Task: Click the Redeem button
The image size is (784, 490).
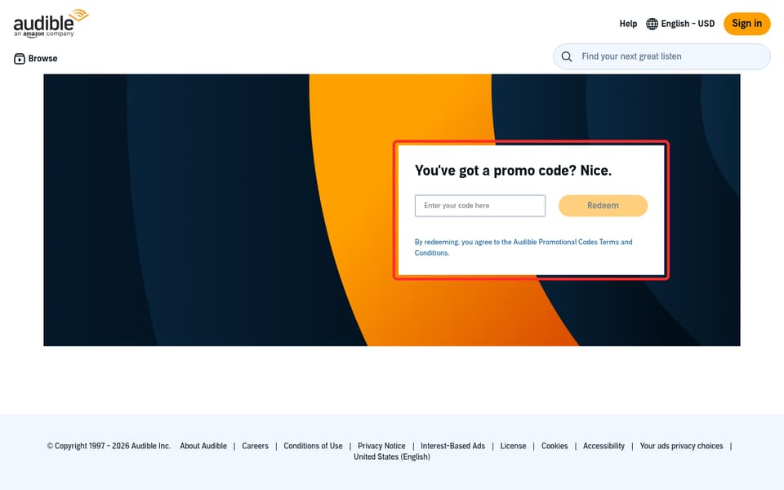Action: [603, 206]
